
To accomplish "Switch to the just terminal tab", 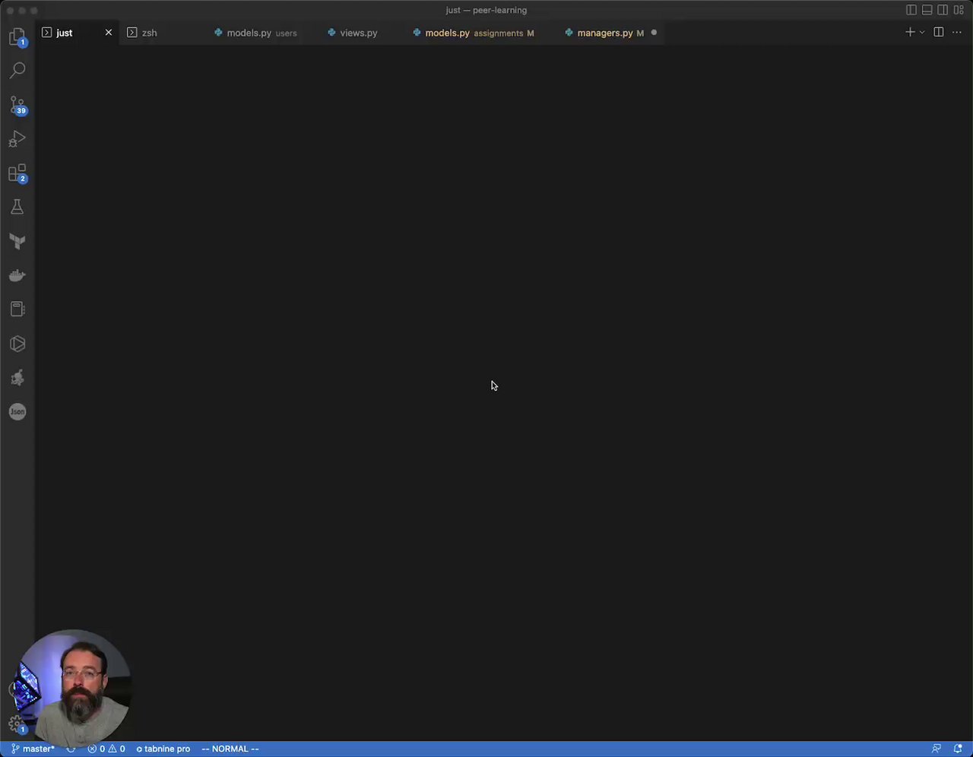I will [x=64, y=33].
